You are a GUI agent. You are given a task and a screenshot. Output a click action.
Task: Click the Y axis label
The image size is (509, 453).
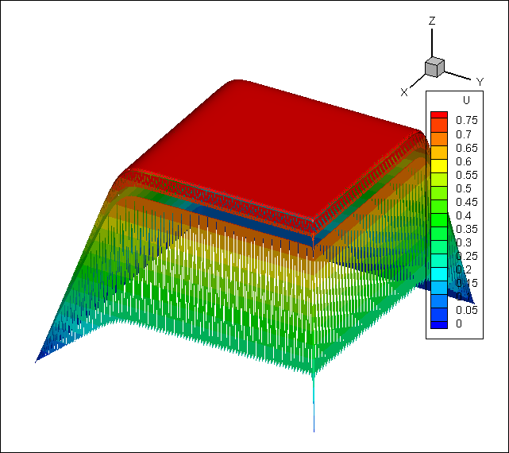(480, 82)
